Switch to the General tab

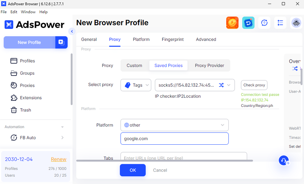point(89,39)
